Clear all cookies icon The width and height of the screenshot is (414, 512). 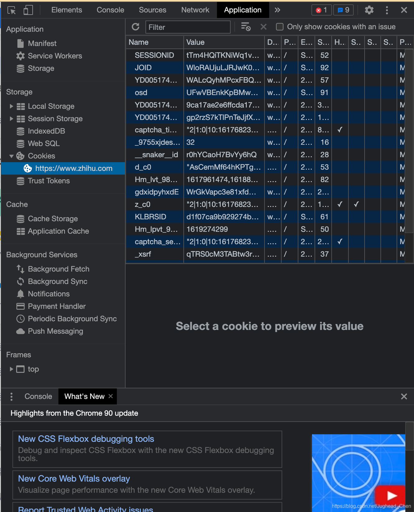pos(246,27)
